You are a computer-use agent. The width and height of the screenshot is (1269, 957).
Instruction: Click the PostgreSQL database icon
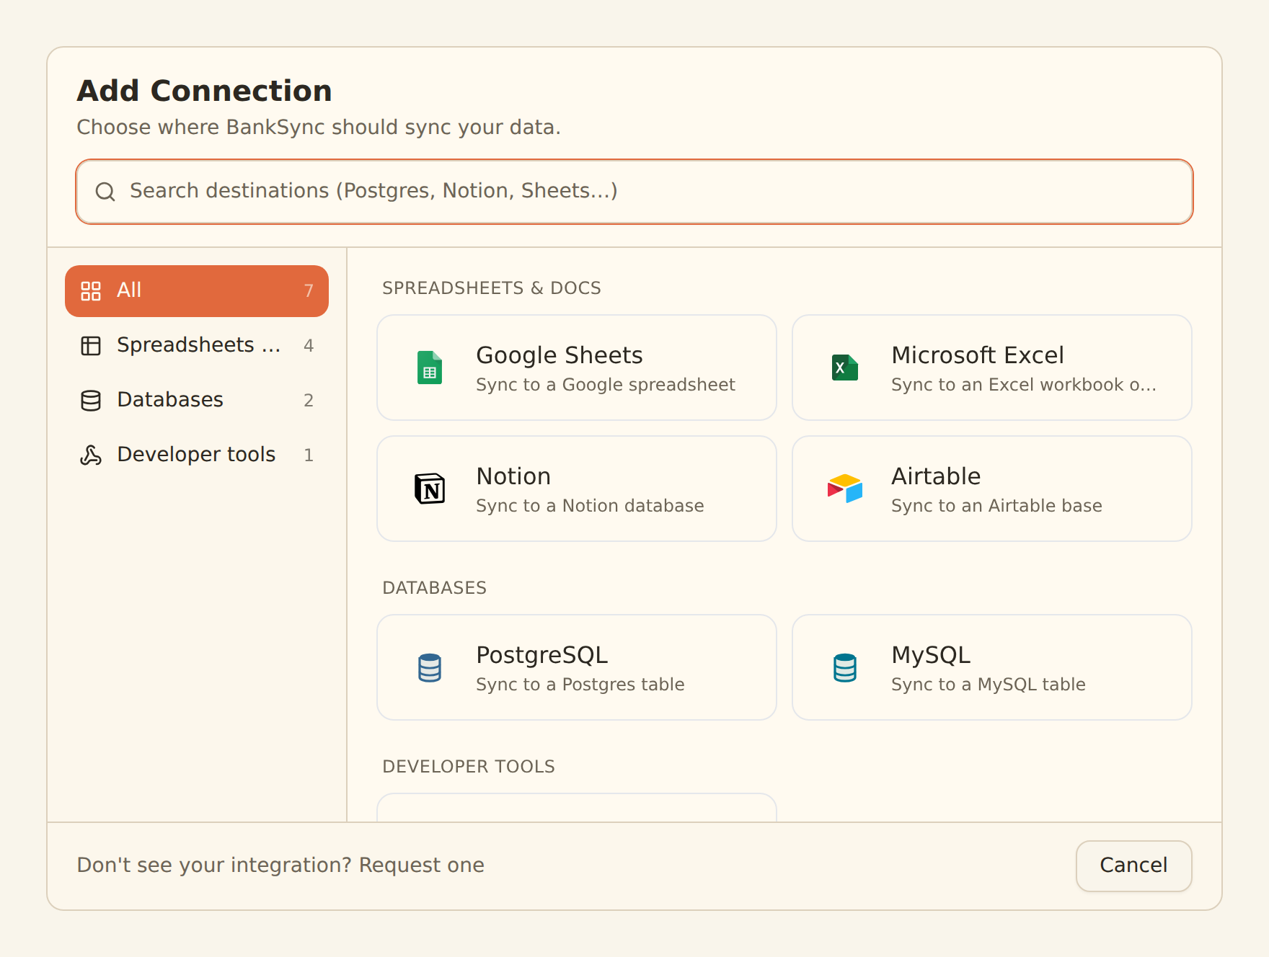[430, 667]
